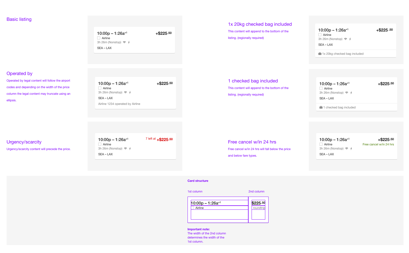The height and width of the screenshot is (253, 409).
Task: Toggle the Airline checkbox in the Card structure diagram
Action: pyautogui.click(x=192, y=208)
